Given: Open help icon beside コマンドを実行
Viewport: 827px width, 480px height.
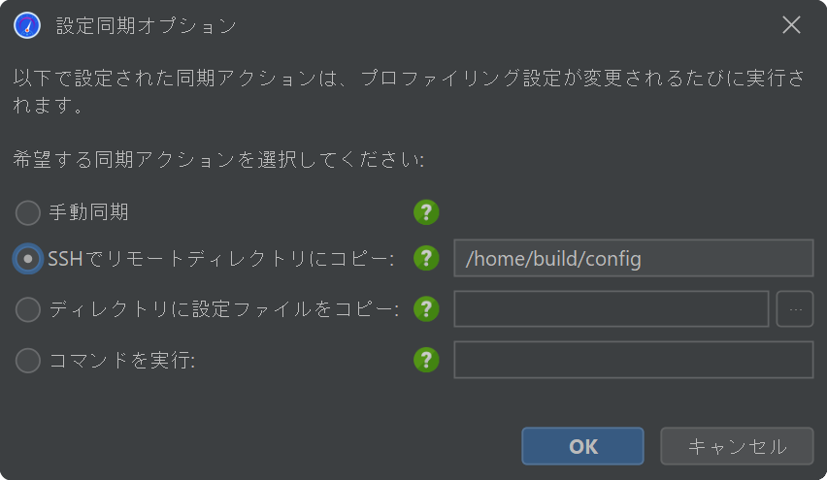Looking at the screenshot, I should [426, 360].
